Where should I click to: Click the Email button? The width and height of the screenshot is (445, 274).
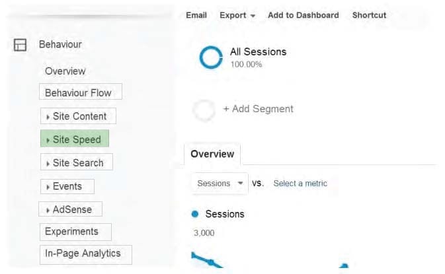196,15
